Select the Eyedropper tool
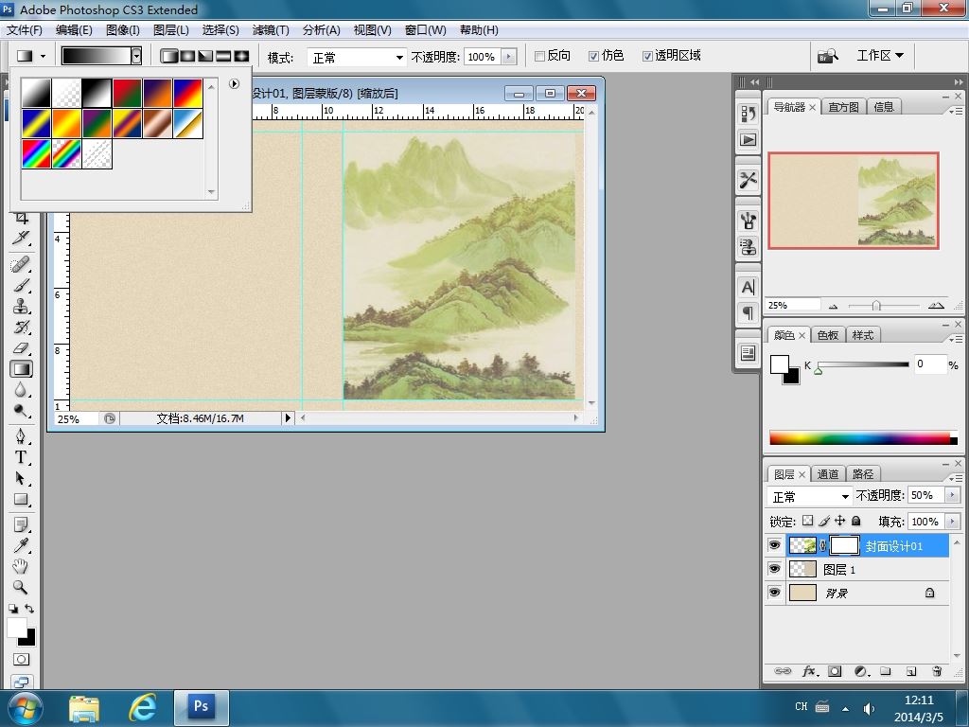This screenshot has width=969, height=727. click(x=22, y=546)
